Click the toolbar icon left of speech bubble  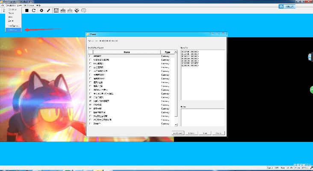(x=77, y=10)
